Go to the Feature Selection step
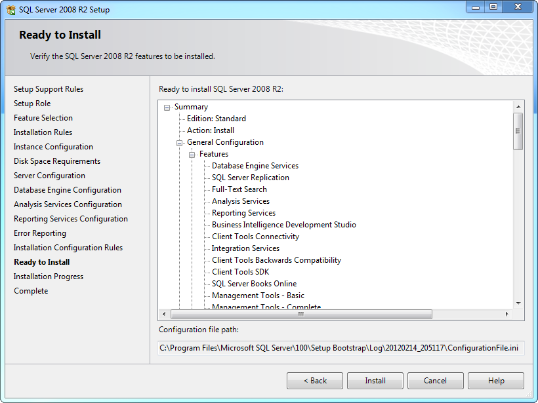 [x=43, y=117]
